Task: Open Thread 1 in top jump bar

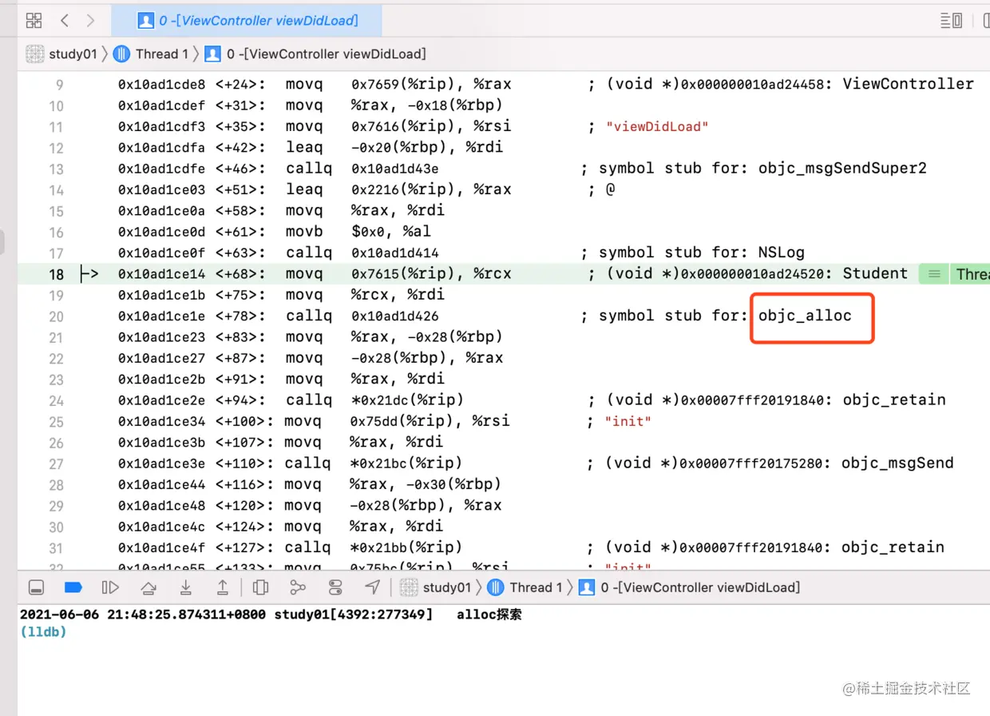Action: pos(151,54)
